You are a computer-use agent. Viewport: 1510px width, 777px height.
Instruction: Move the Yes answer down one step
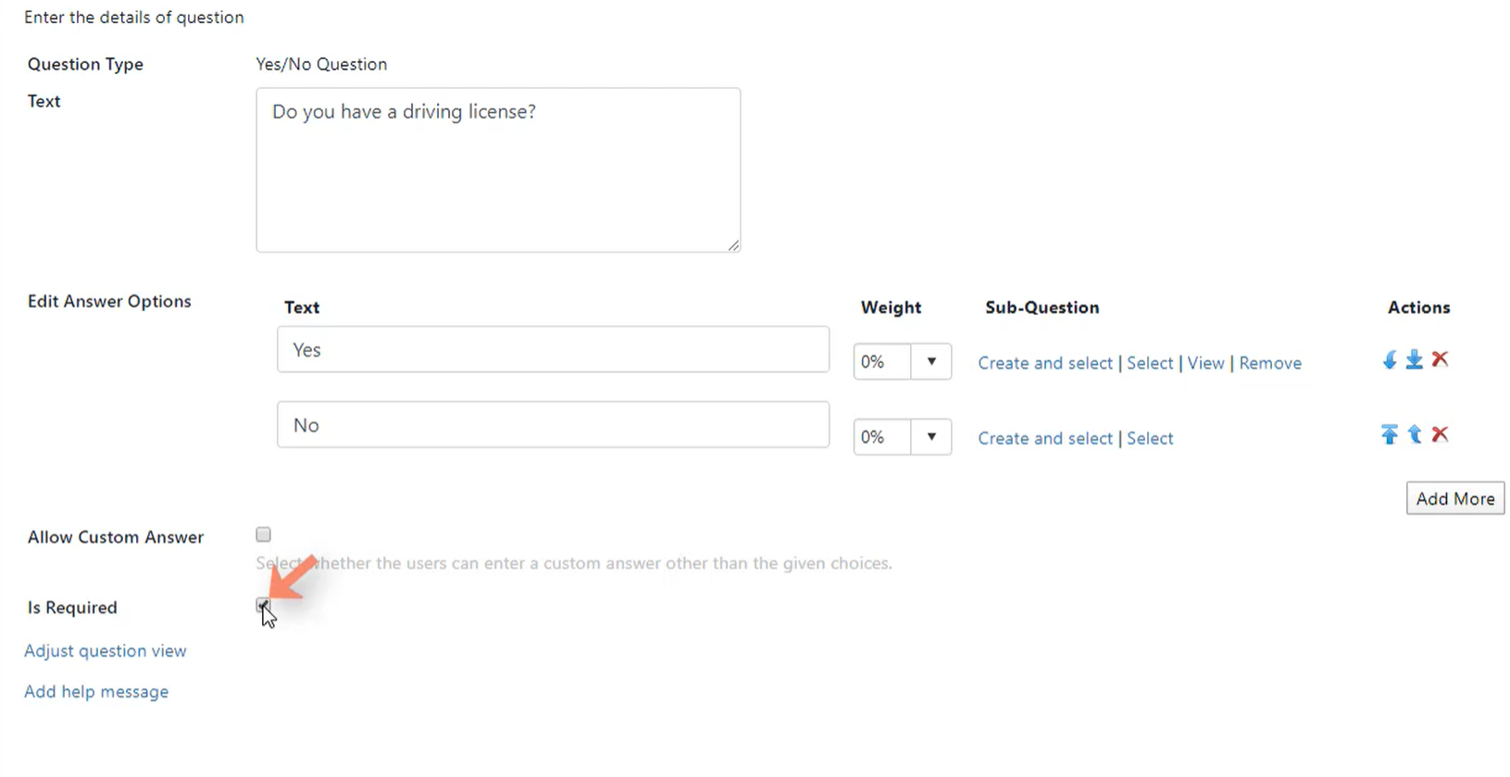[1390, 360]
